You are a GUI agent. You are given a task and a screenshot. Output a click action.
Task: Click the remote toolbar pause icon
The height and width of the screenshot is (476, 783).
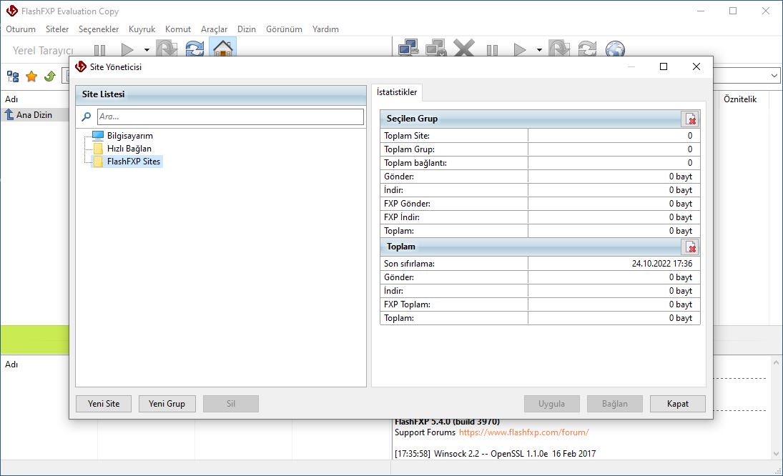tap(492, 50)
